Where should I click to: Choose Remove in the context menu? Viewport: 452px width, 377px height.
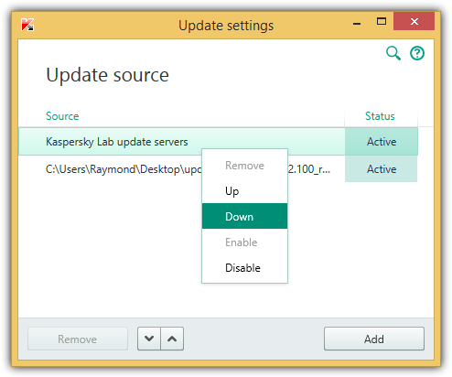(x=244, y=166)
